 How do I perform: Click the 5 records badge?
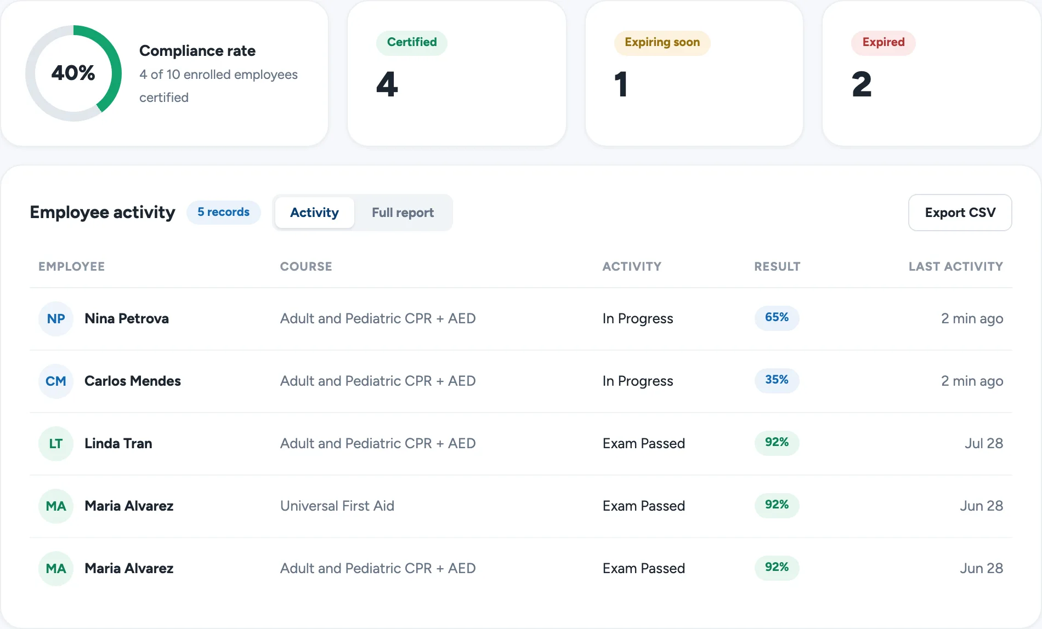point(223,212)
